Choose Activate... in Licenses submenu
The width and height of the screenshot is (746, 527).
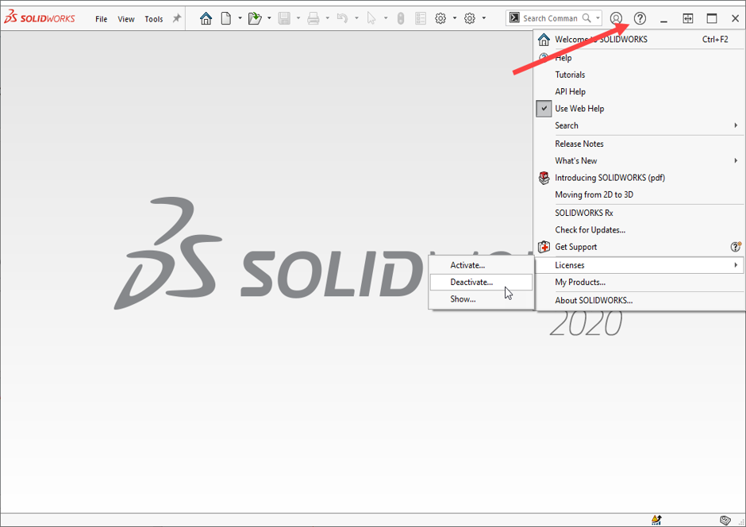(x=481, y=265)
